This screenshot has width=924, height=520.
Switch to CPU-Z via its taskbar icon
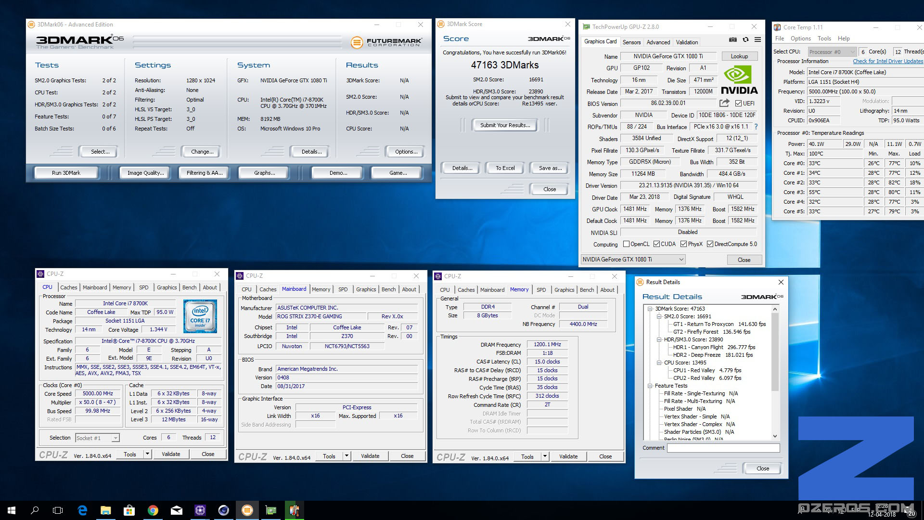pyautogui.click(x=200, y=510)
